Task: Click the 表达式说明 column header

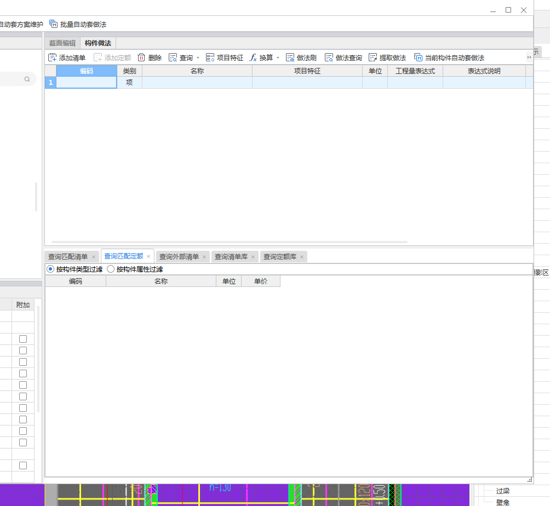Action: [x=484, y=71]
